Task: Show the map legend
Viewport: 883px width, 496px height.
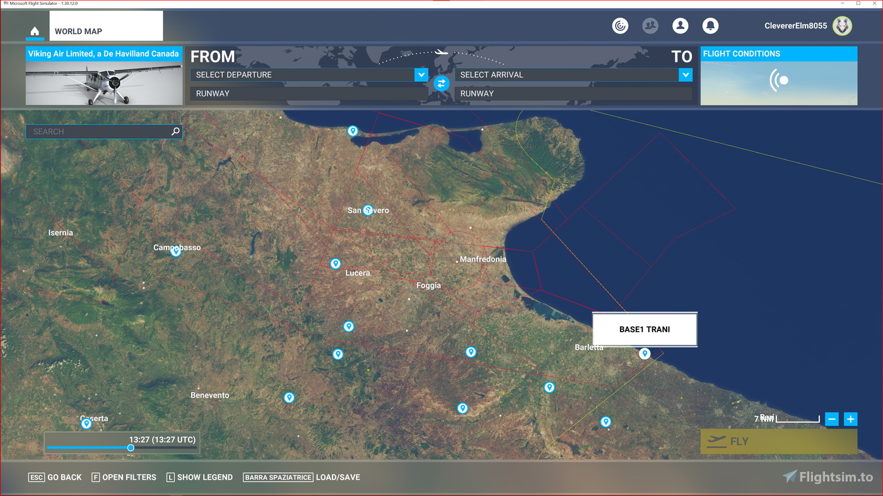Action: [199, 477]
